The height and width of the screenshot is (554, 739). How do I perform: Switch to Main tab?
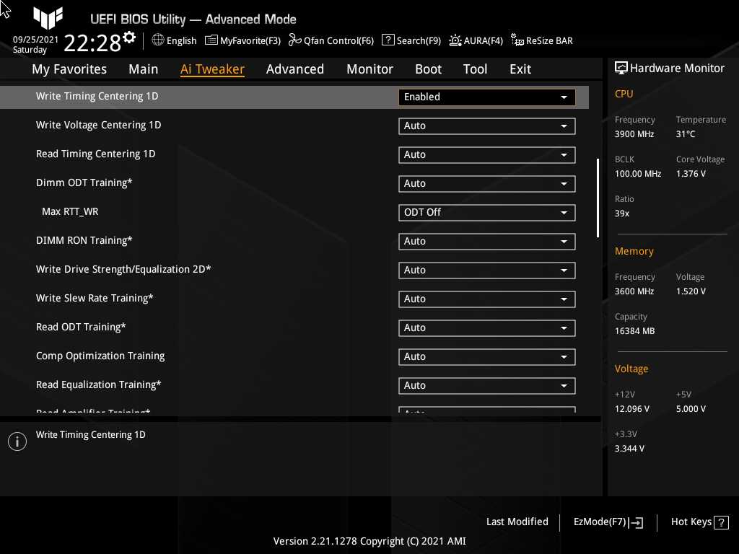point(144,69)
